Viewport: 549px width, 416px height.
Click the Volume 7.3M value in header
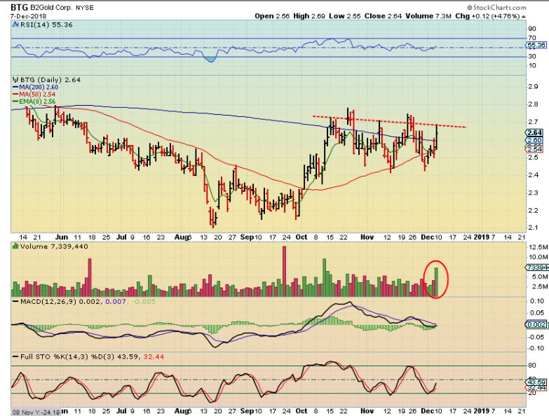[x=428, y=16]
